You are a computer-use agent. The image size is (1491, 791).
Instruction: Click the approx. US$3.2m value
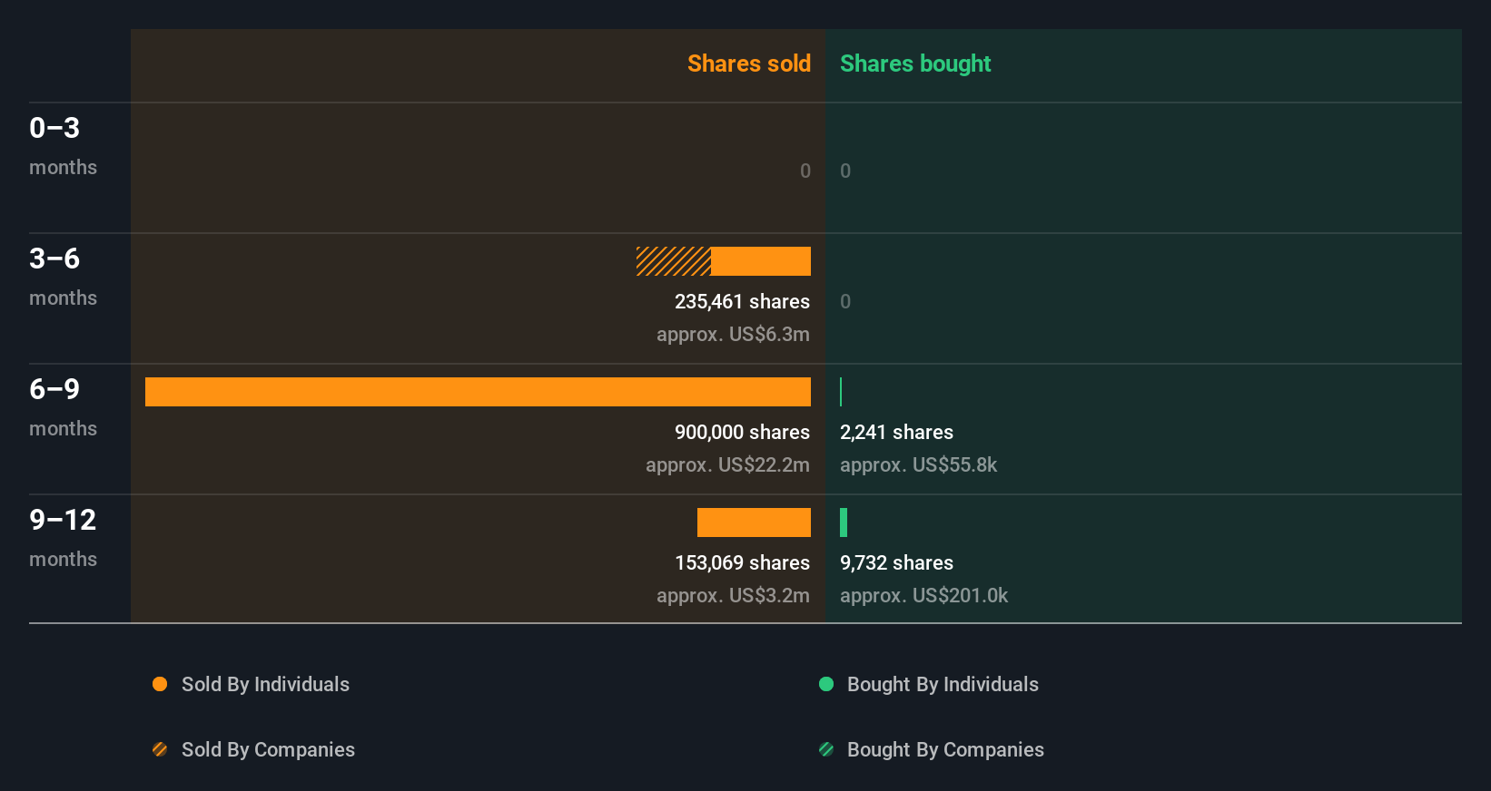[x=733, y=595]
